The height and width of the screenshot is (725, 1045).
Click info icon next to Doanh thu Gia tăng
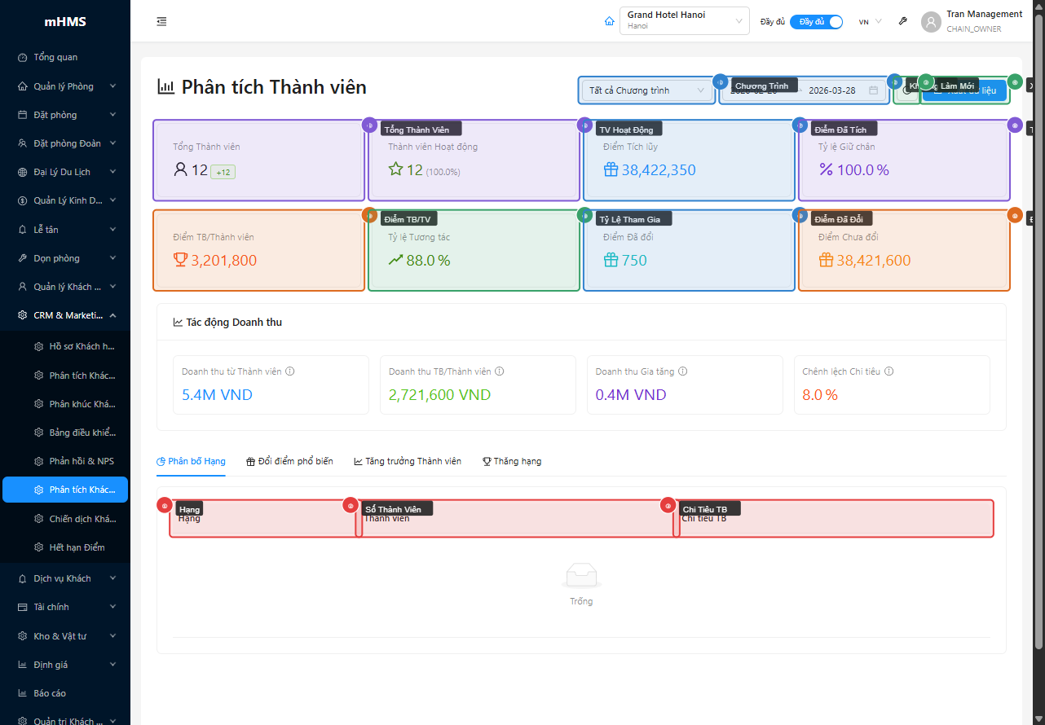click(x=683, y=371)
